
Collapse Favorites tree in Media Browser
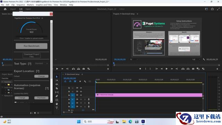point(2,82)
